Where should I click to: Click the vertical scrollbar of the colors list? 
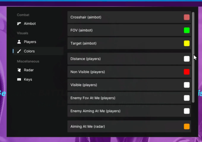[193, 57]
